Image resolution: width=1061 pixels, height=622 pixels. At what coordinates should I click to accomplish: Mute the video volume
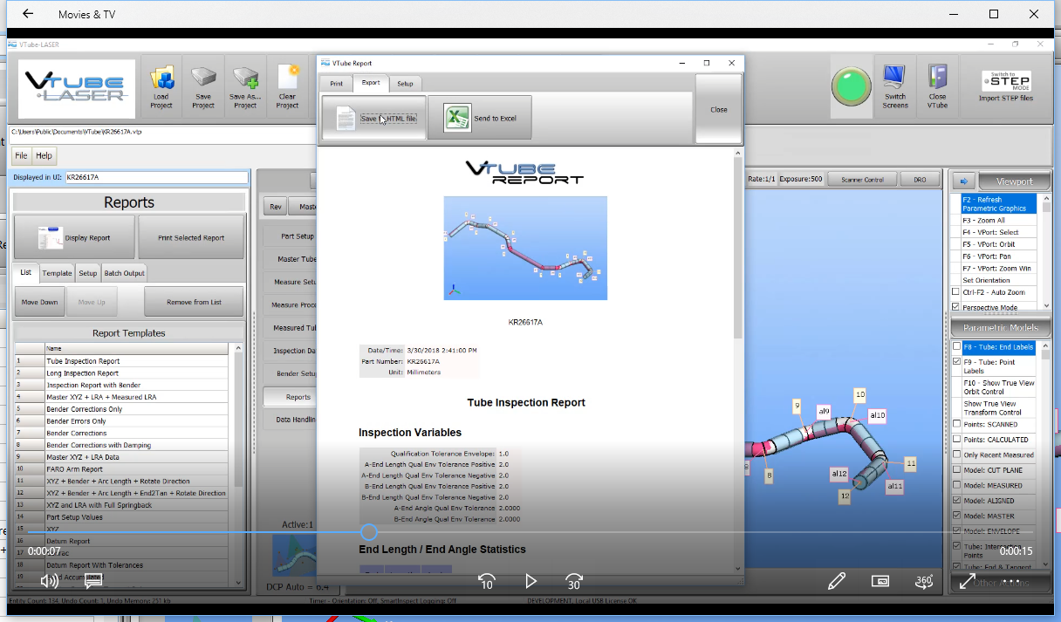pyautogui.click(x=50, y=581)
